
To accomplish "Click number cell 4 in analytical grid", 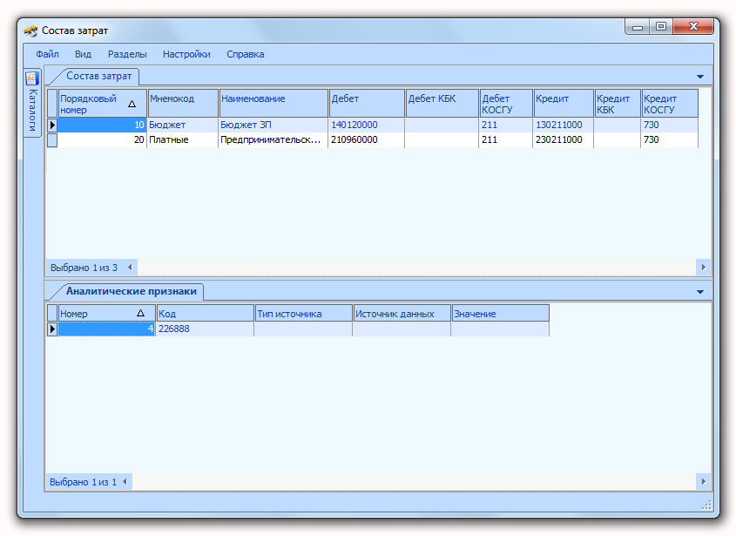I will [106, 329].
